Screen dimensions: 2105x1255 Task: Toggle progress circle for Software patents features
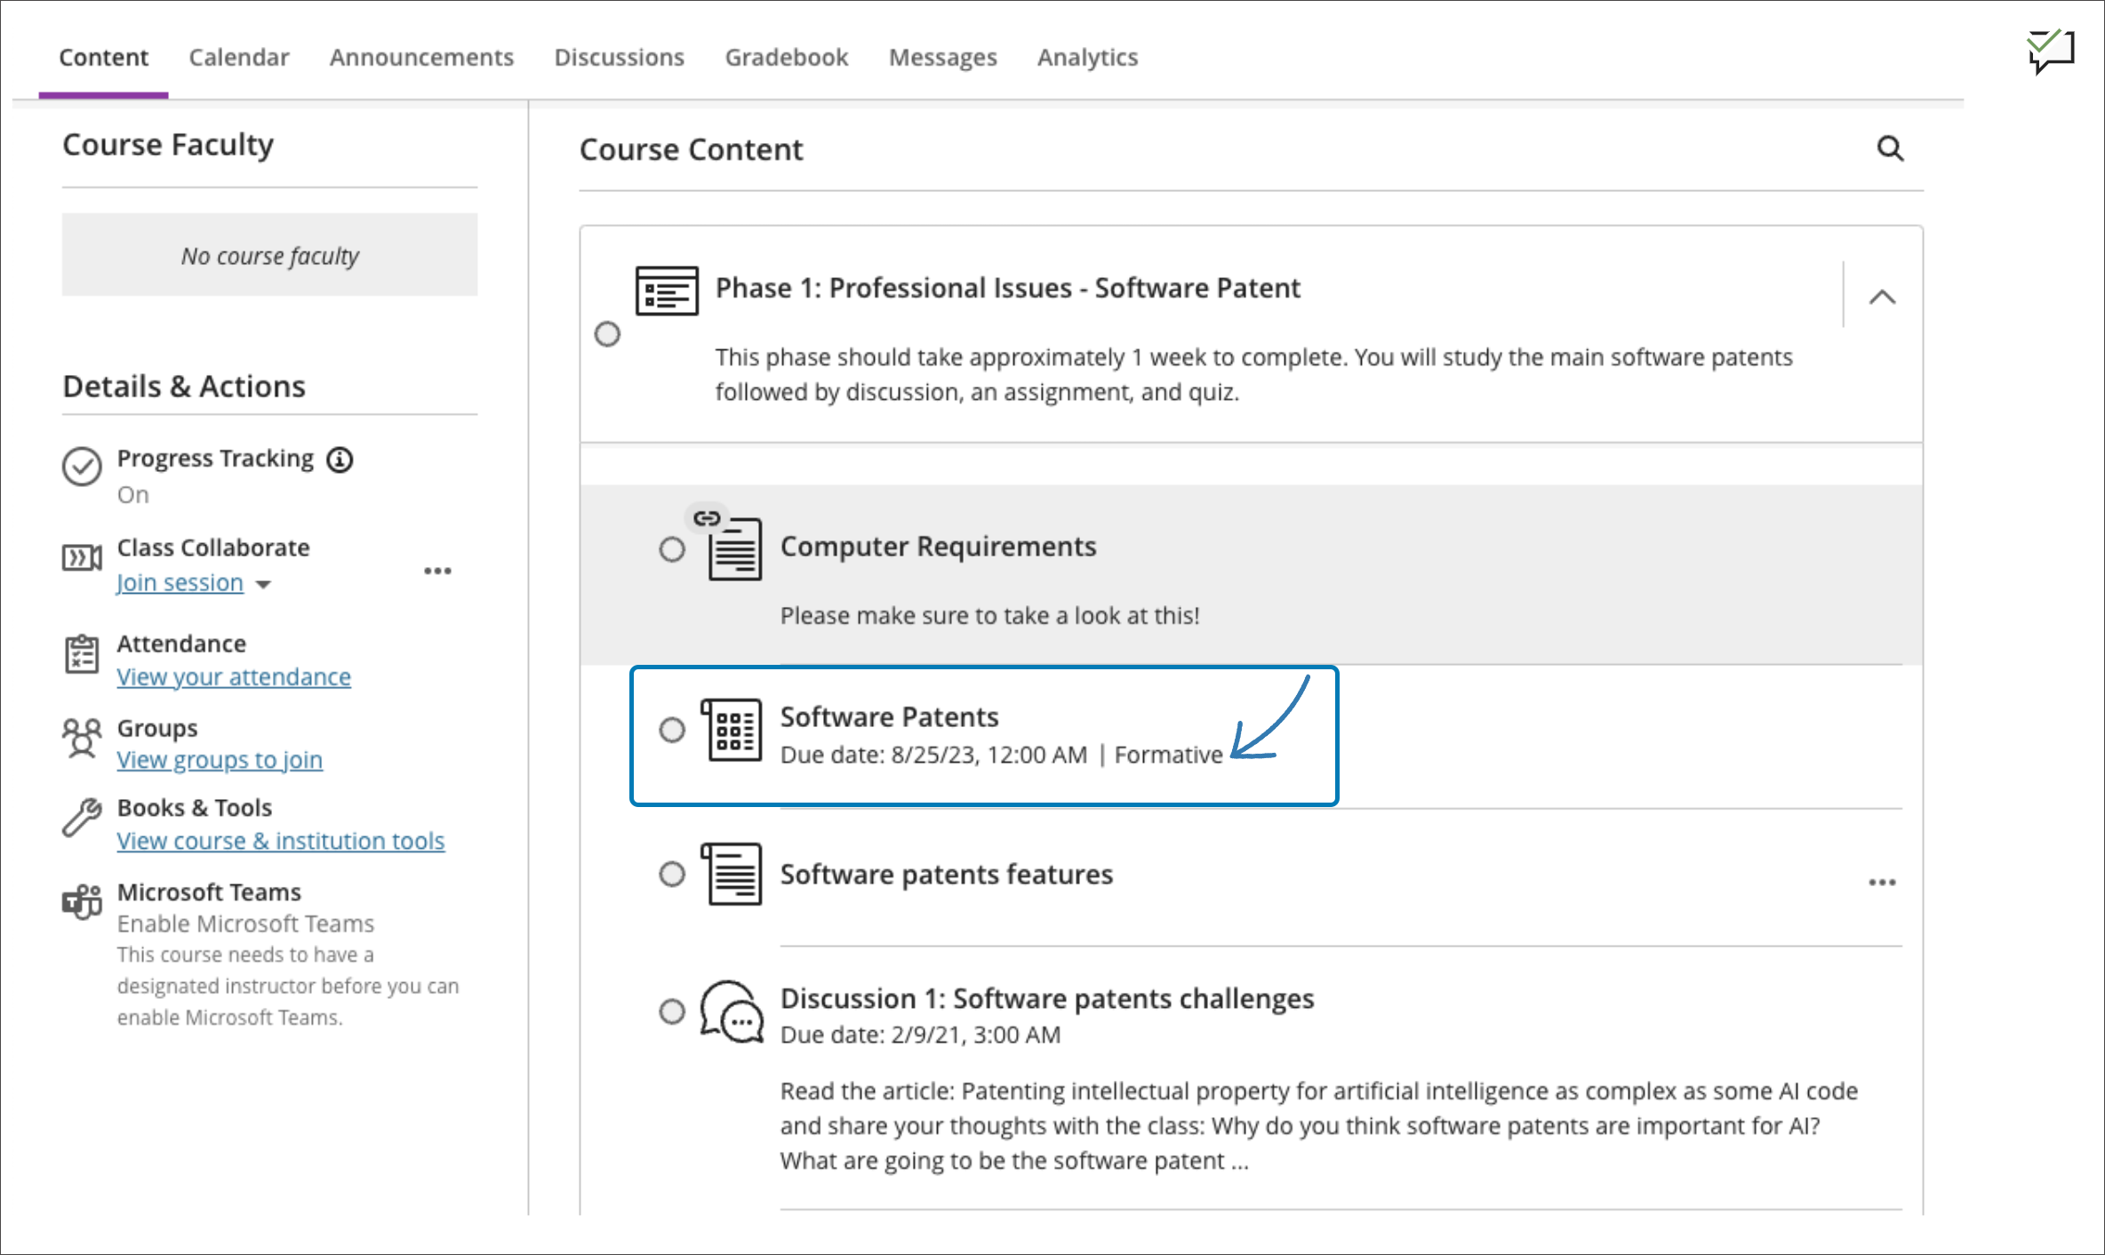(672, 874)
